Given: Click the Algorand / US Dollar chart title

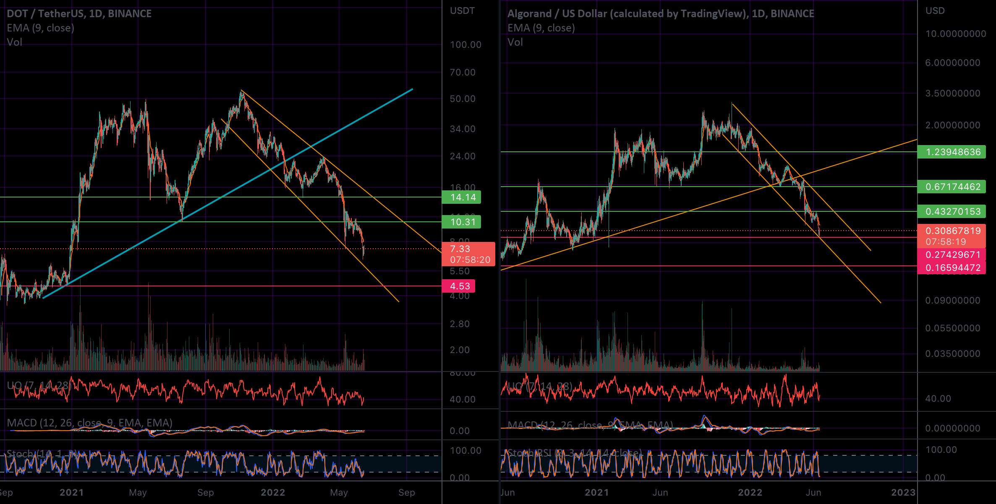Looking at the screenshot, I should tap(661, 13).
